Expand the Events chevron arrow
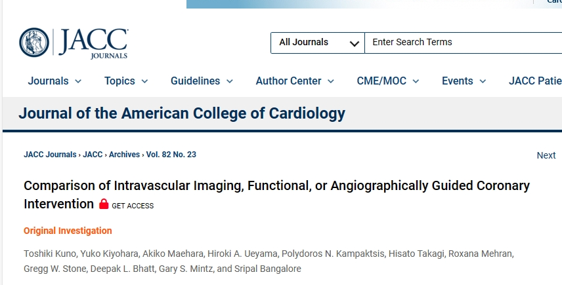562x285 pixels. [x=483, y=81]
